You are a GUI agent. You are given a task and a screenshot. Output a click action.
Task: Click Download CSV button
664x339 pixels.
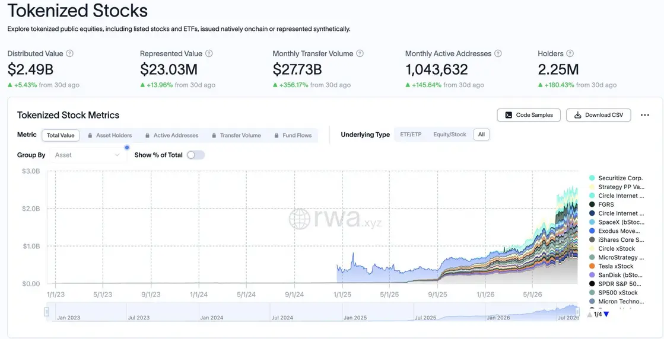[598, 115]
